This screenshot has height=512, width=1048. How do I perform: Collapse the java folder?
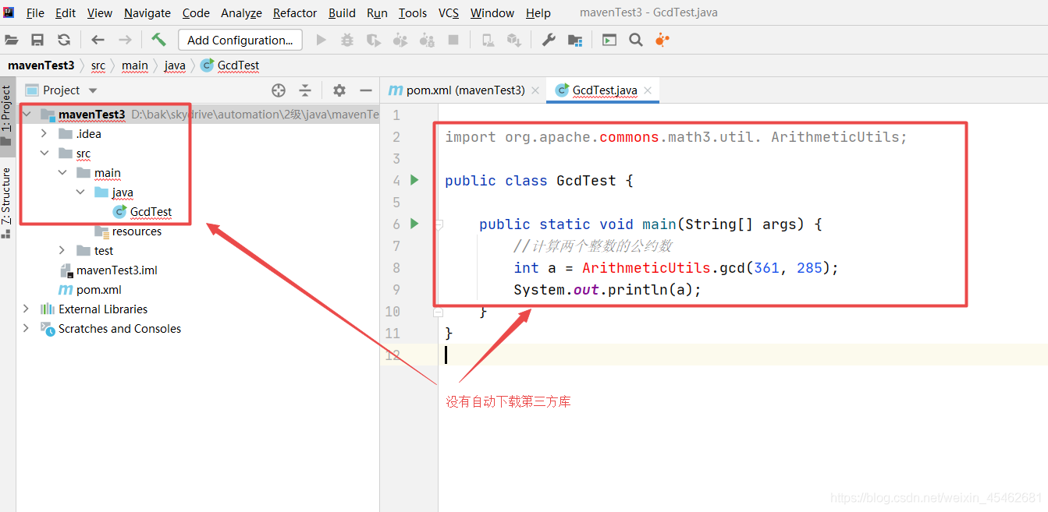80,192
